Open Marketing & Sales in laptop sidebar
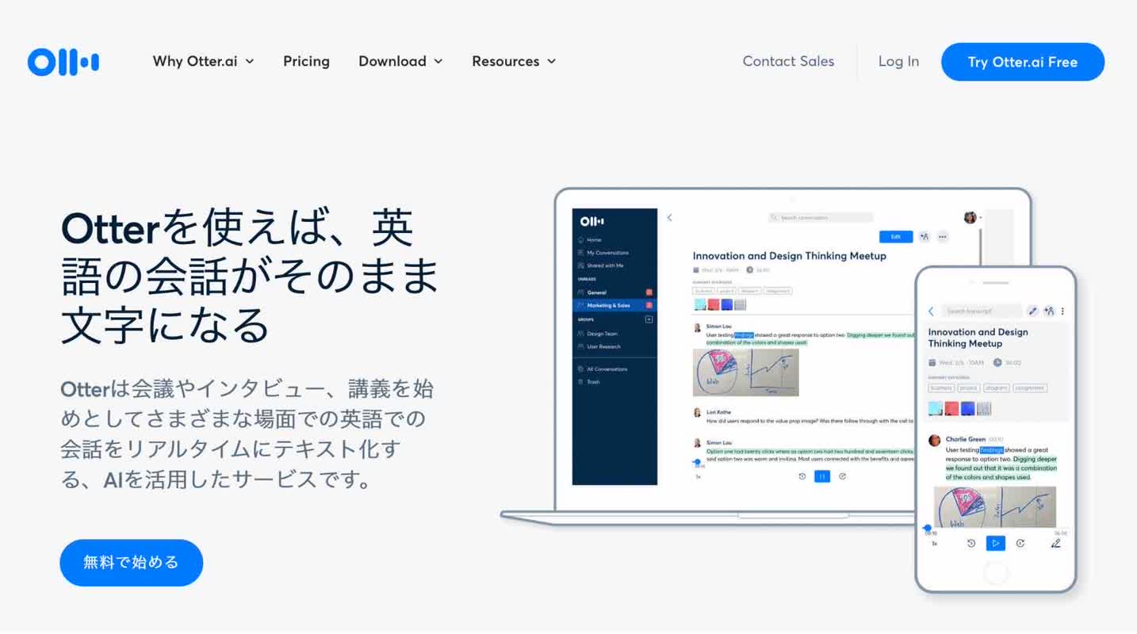 [614, 305]
